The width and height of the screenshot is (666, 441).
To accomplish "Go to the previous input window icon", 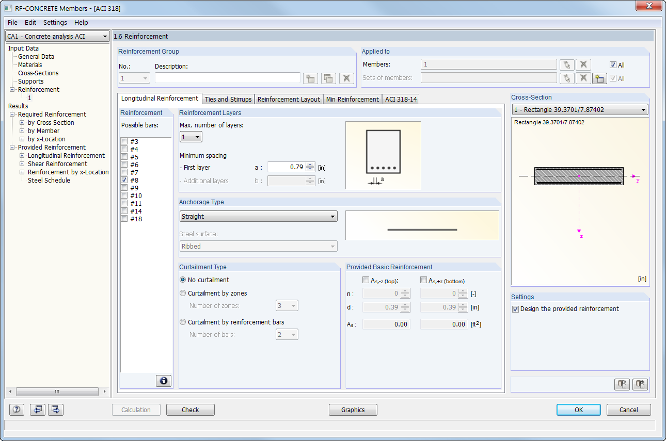I will pyautogui.click(x=37, y=410).
